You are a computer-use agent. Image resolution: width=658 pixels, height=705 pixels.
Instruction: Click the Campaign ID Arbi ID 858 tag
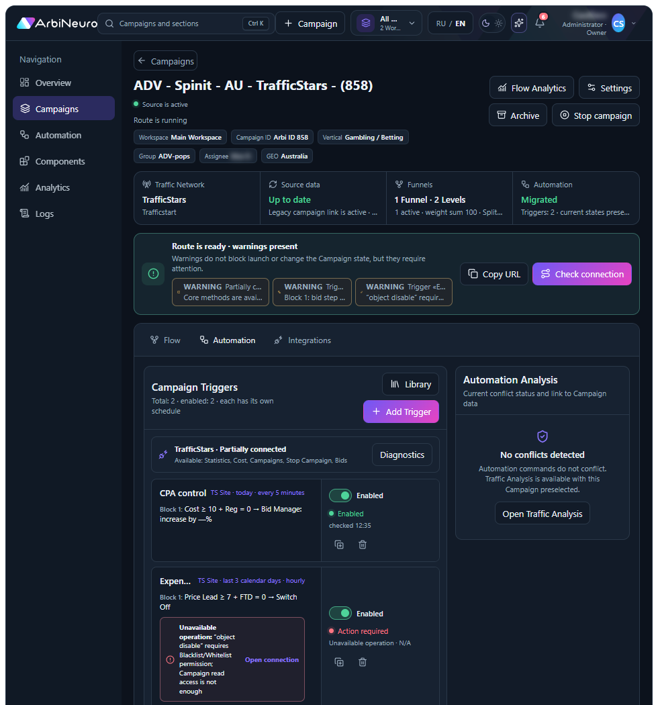(x=272, y=137)
